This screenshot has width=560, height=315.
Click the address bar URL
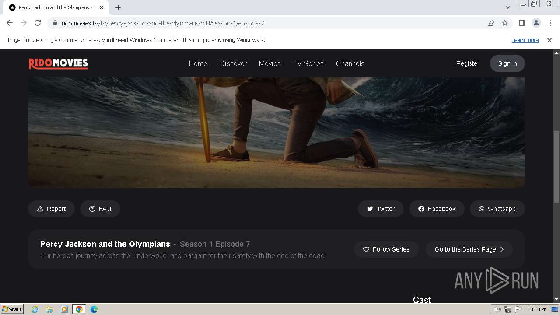click(x=163, y=23)
